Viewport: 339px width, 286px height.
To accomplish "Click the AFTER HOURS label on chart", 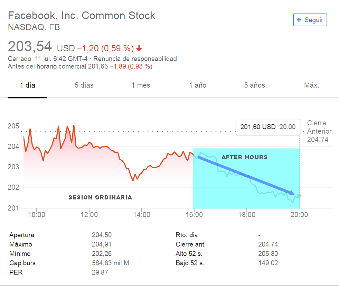I will 245,157.
